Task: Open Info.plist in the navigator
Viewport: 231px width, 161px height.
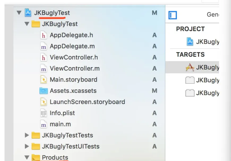Action: pyautogui.click(x=89, y=113)
